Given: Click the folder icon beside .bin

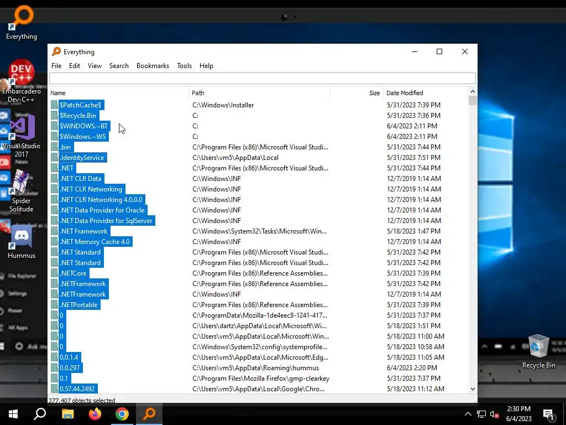Looking at the screenshot, I should [x=54, y=147].
